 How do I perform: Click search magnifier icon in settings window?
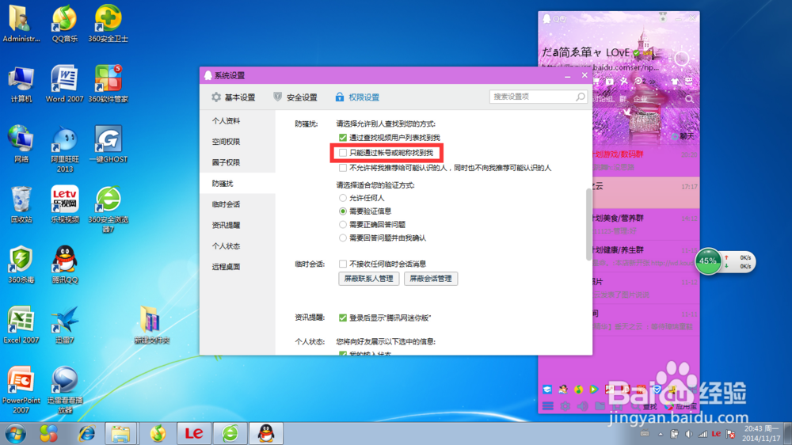click(581, 97)
